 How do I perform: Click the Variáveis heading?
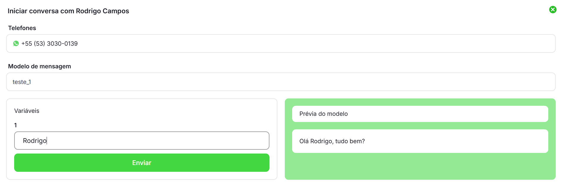coord(27,111)
